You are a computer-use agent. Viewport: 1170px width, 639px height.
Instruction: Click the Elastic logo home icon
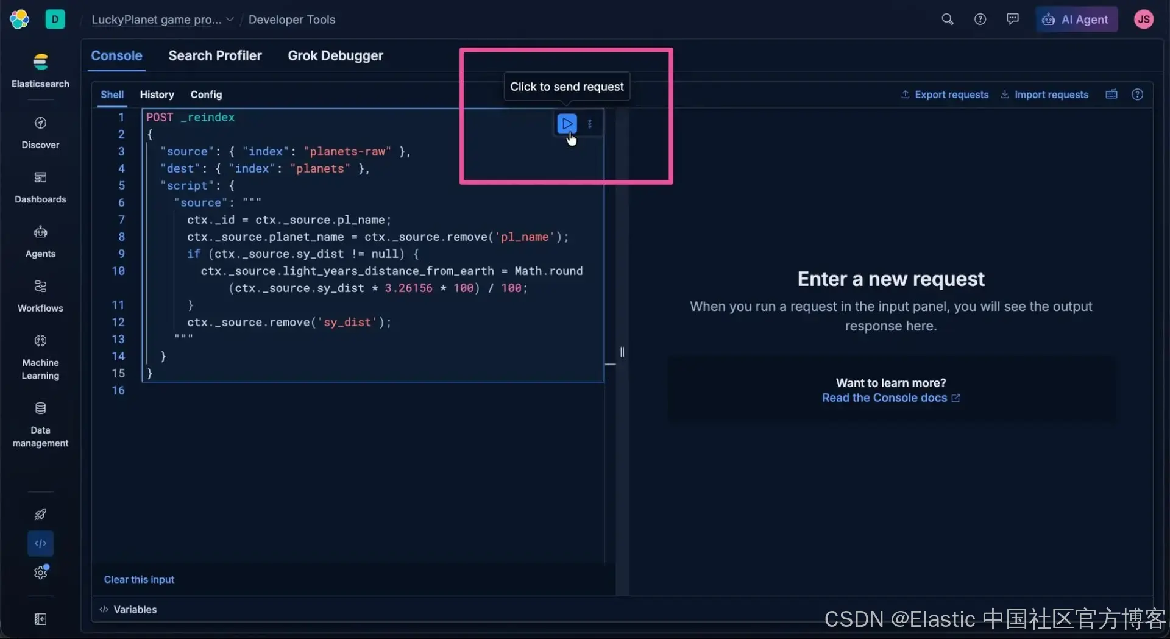click(19, 19)
